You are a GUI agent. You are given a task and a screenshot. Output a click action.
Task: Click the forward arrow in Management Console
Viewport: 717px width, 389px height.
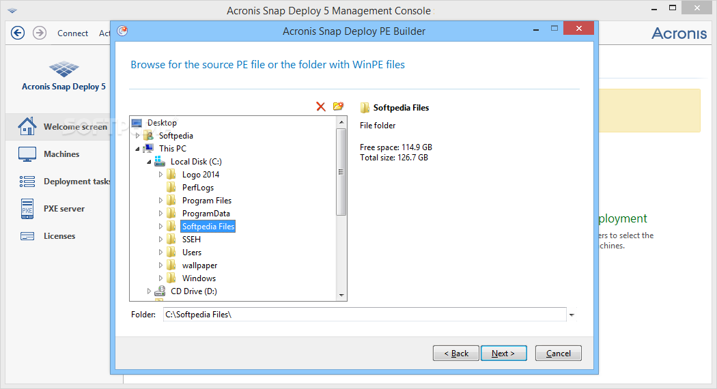click(x=40, y=33)
